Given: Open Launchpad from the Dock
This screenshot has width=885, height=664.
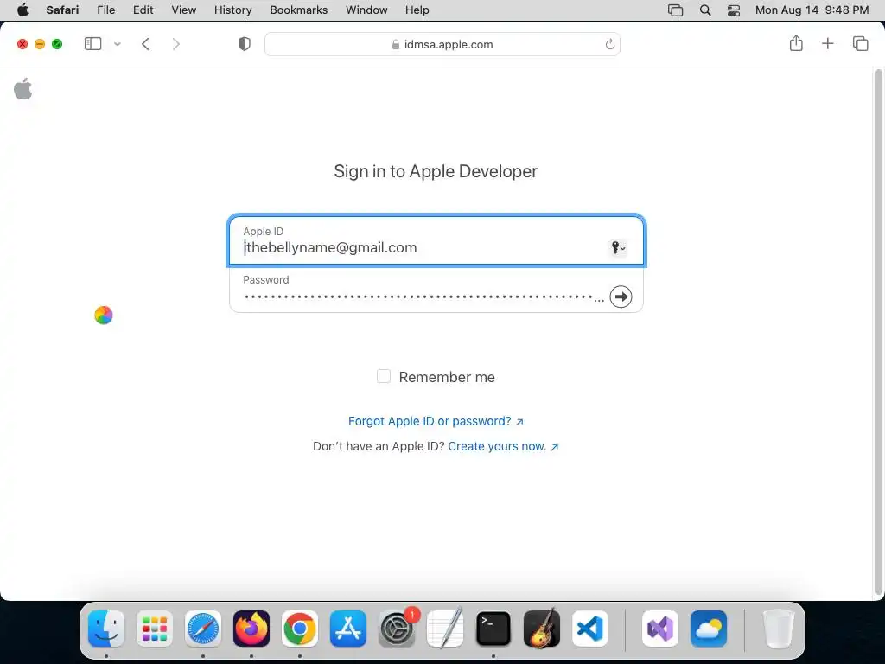Looking at the screenshot, I should 155,629.
